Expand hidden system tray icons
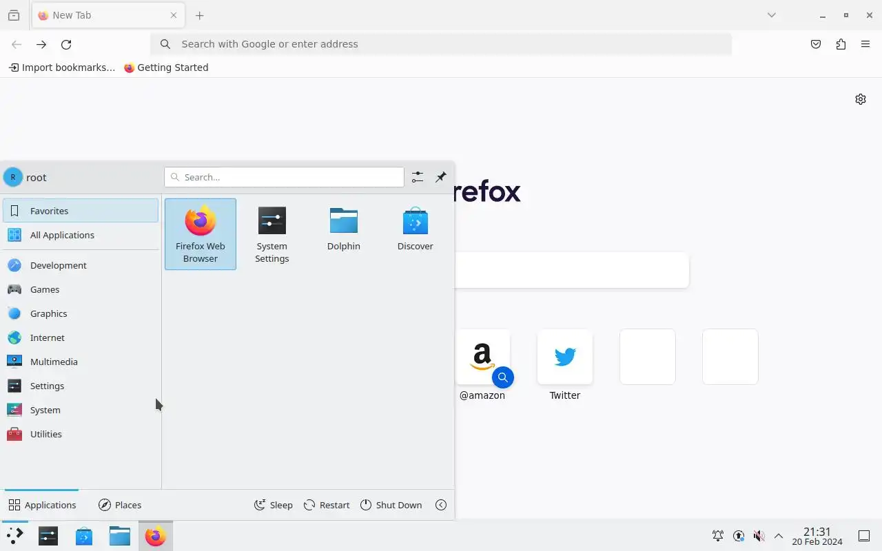The width and height of the screenshot is (882, 551). click(x=779, y=536)
